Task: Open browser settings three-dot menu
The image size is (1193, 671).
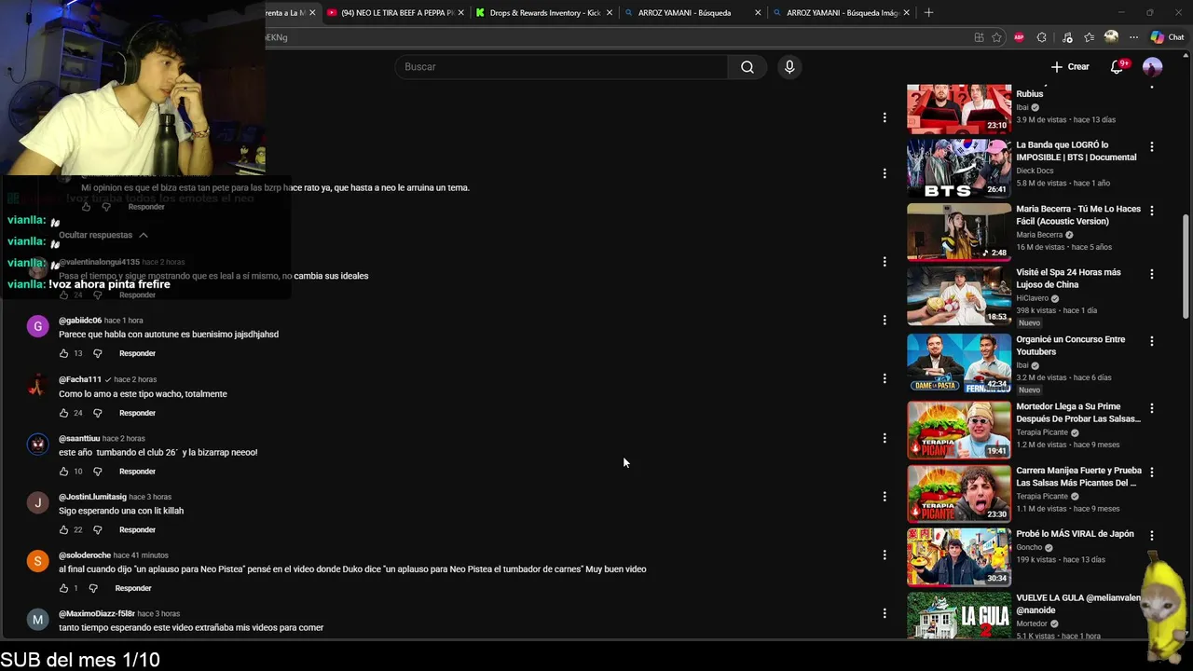Action: pyautogui.click(x=1133, y=37)
